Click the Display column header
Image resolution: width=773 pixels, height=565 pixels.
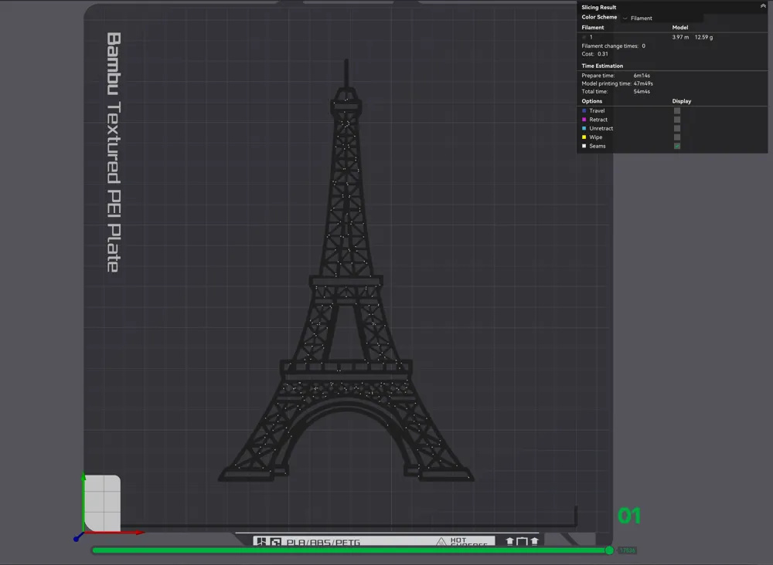click(682, 101)
